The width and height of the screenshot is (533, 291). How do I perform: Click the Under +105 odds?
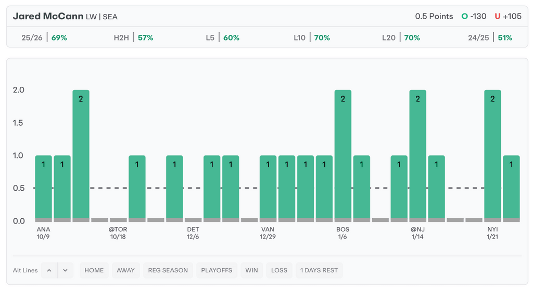[x=508, y=16]
